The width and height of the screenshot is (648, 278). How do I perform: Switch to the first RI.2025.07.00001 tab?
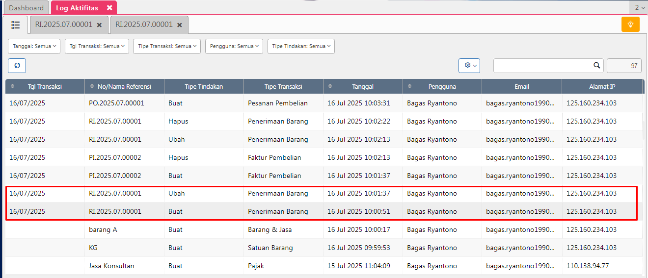63,25
